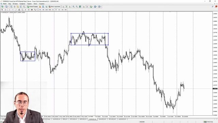Expand the Templates dropdown arrow
The image size is (218, 123).
click(101, 6)
